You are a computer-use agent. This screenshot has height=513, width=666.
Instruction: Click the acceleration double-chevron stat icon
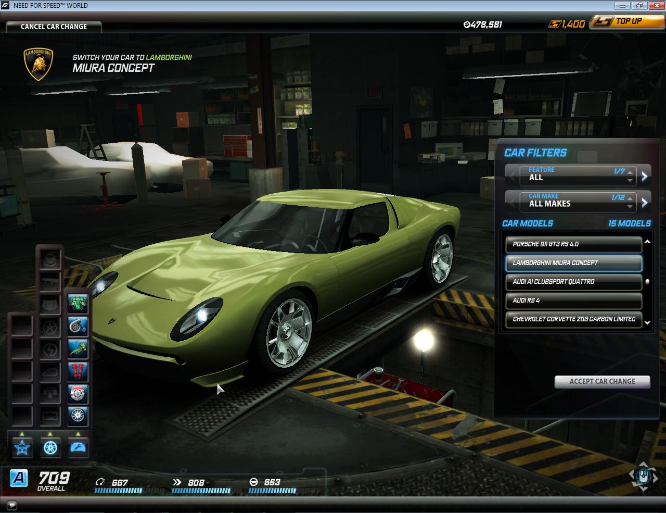click(x=177, y=482)
